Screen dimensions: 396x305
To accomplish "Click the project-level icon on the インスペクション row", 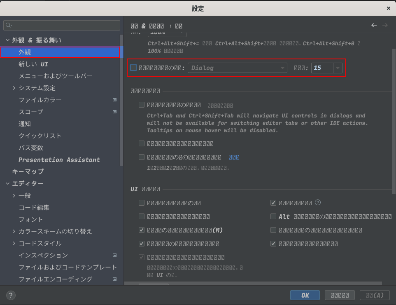I will click(x=115, y=255).
